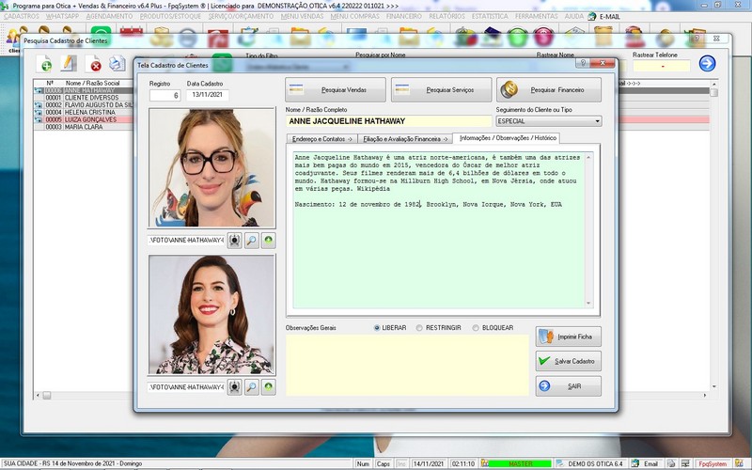
Task: Click the E-MAIL icon in the menu bar
Action: click(592, 16)
